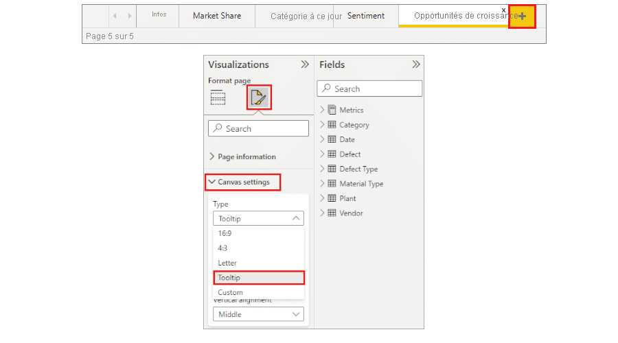The height and width of the screenshot is (343, 618).
Task: Collapse the Fields pane with double arrows
Action: pyautogui.click(x=415, y=64)
